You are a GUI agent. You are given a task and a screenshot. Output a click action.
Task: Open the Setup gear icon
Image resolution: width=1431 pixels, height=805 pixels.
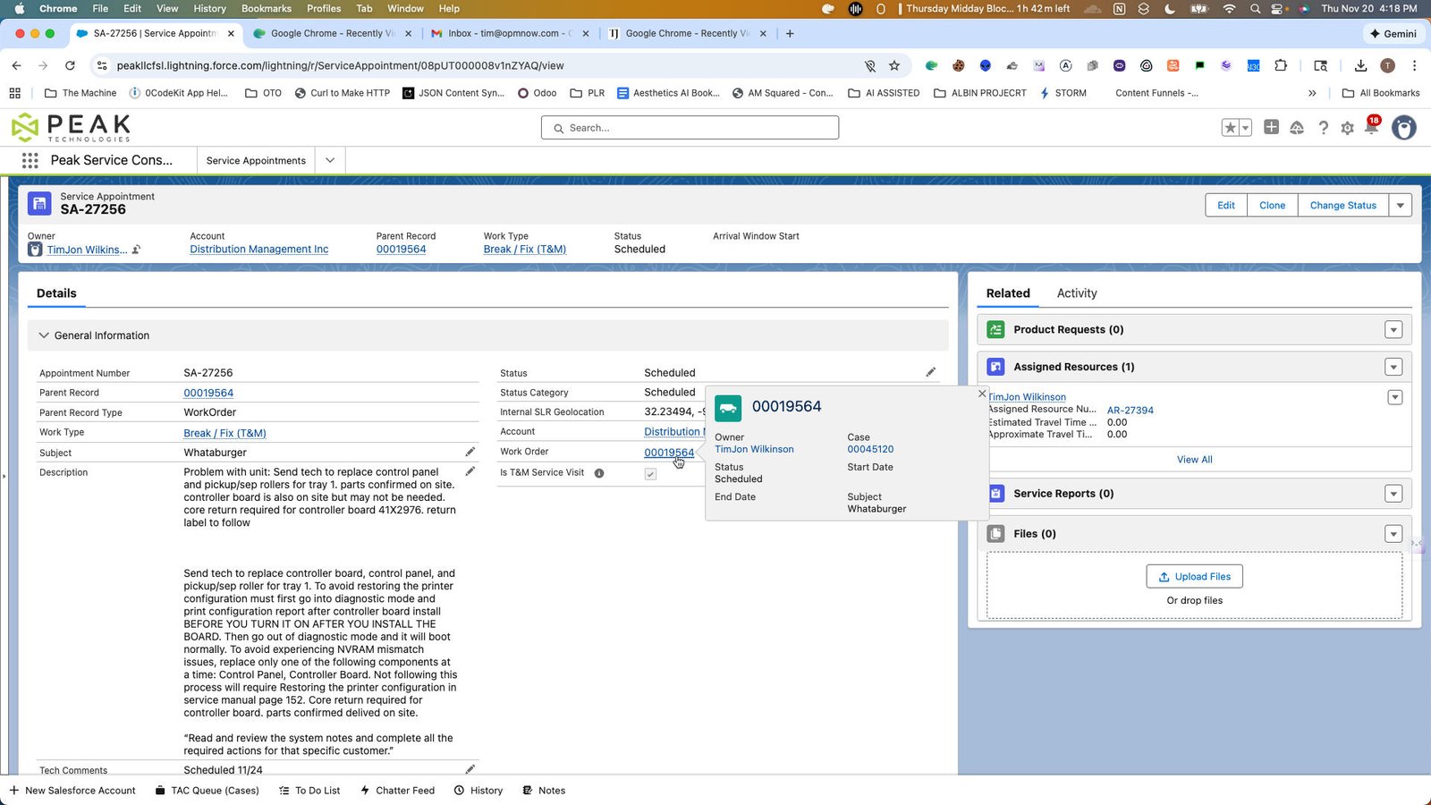tap(1347, 128)
